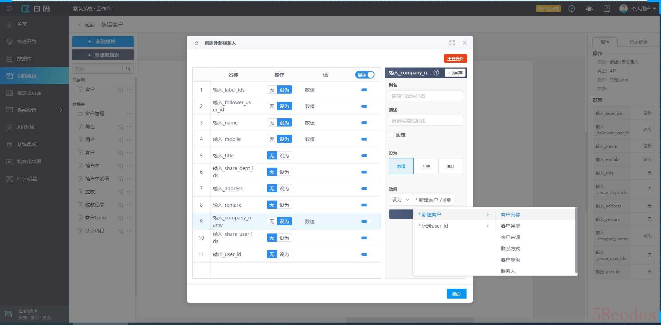661x325 pixels.
Task: Expand the 新建客户 cascader option
Action: 454,215
